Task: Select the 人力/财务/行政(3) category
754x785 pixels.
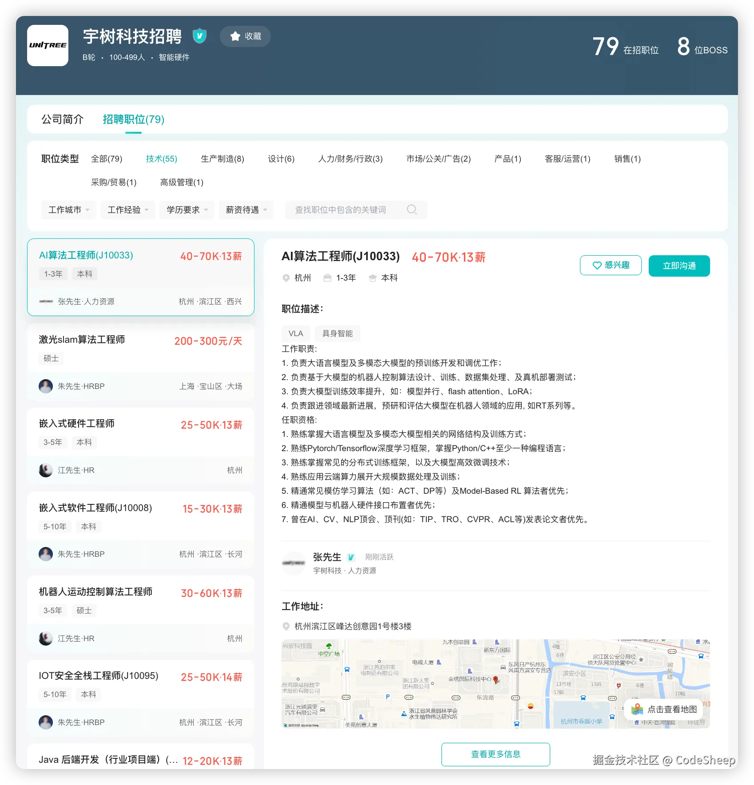Action: [350, 159]
